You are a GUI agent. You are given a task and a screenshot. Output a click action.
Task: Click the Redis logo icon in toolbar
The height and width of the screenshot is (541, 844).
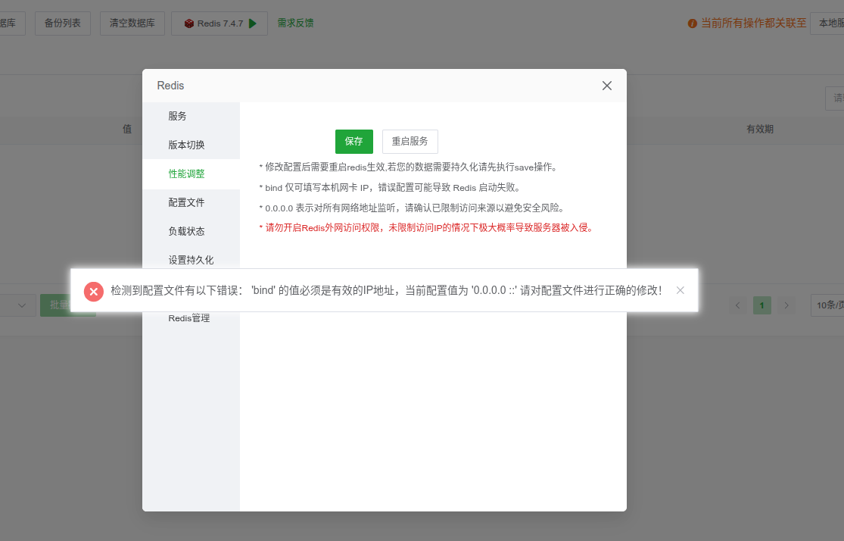(188, 23)
